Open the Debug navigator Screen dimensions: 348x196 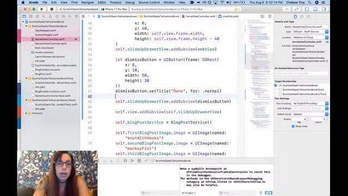pyautogui.click(x=63, y=16)
